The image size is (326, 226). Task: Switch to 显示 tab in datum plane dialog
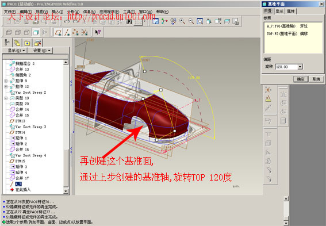click(x=279, y=12)
